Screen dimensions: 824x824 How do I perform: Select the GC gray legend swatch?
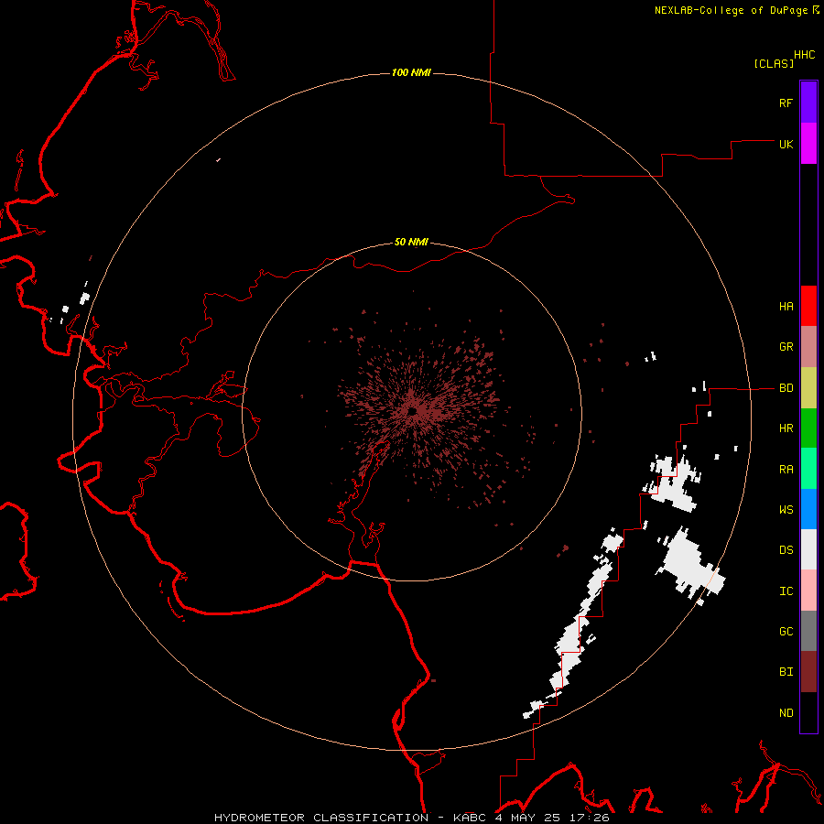[808, 631]
